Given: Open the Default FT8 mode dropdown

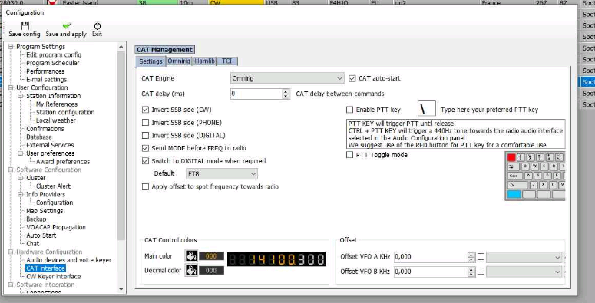Looking at the screenshot, I should (x=222, y=173).
